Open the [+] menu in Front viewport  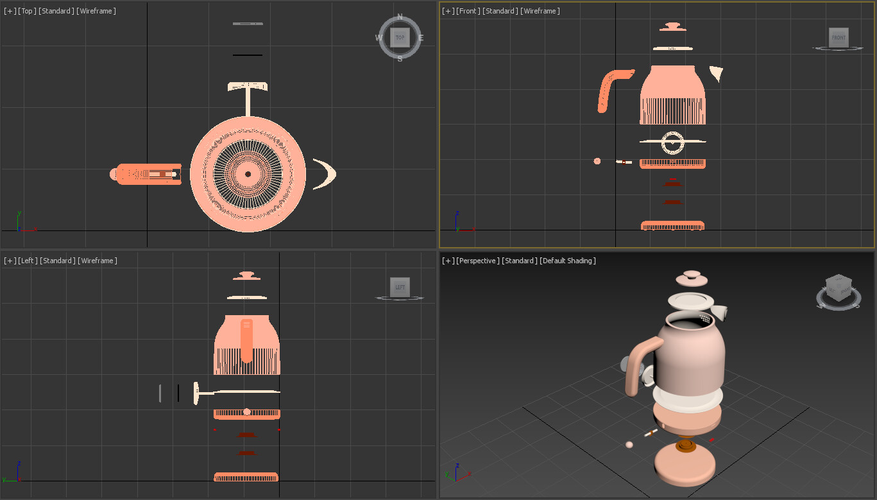point(448,11)
